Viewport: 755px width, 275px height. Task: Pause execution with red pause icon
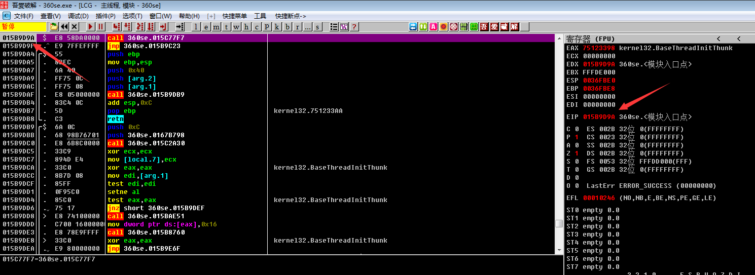click(101, 27)
